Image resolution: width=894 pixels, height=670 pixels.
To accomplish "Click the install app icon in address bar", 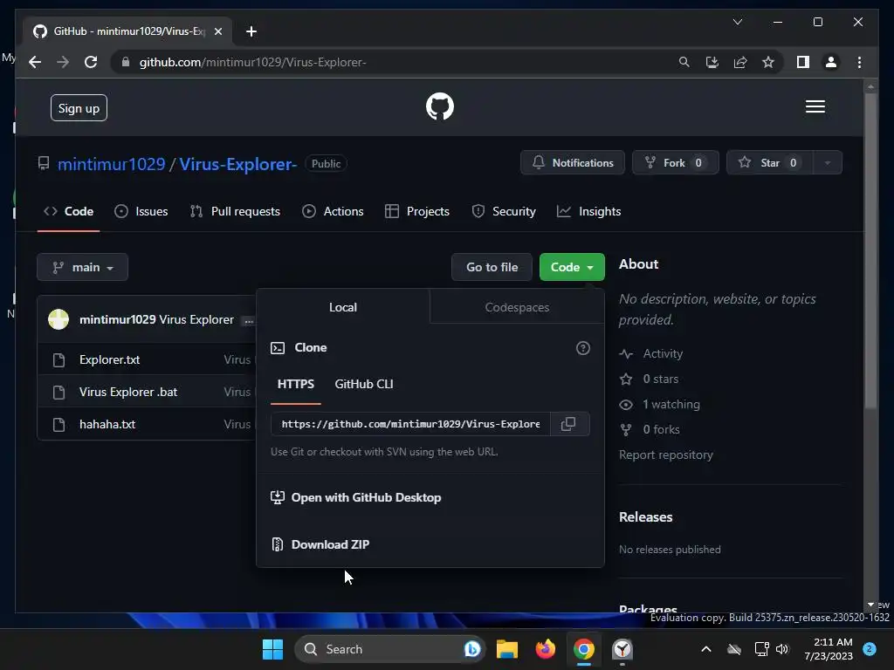I will (x=712, y=62).
